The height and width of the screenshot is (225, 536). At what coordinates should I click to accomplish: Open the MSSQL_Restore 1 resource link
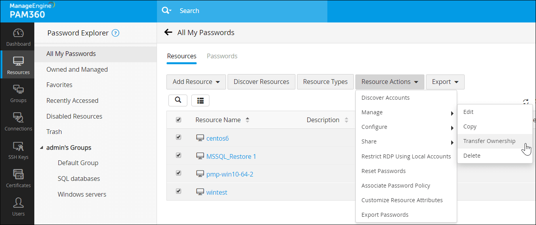pyautogui.click(x=231, y=156)
